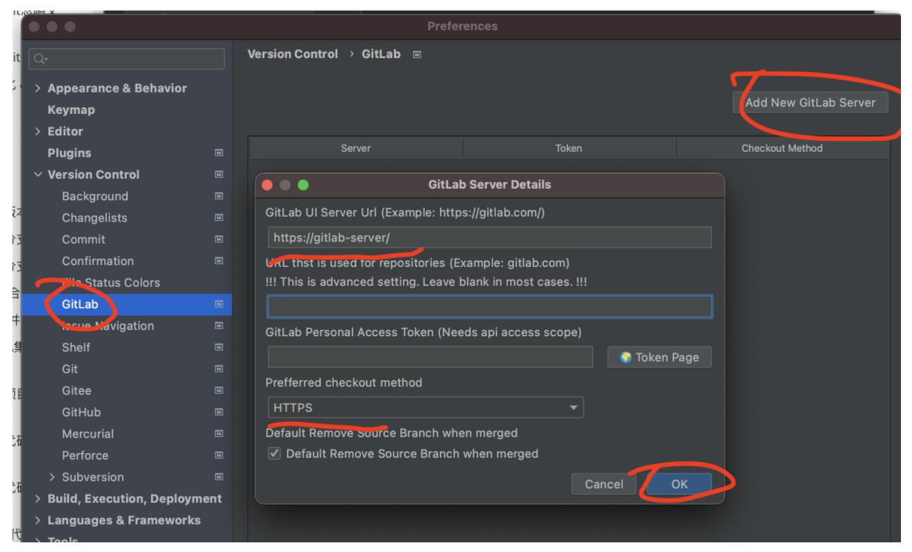The height and width of the screenshot is (552, 912).
Task: Click the project icon on GitLab row
Action: pyautogui.click(x=219, y=304)
